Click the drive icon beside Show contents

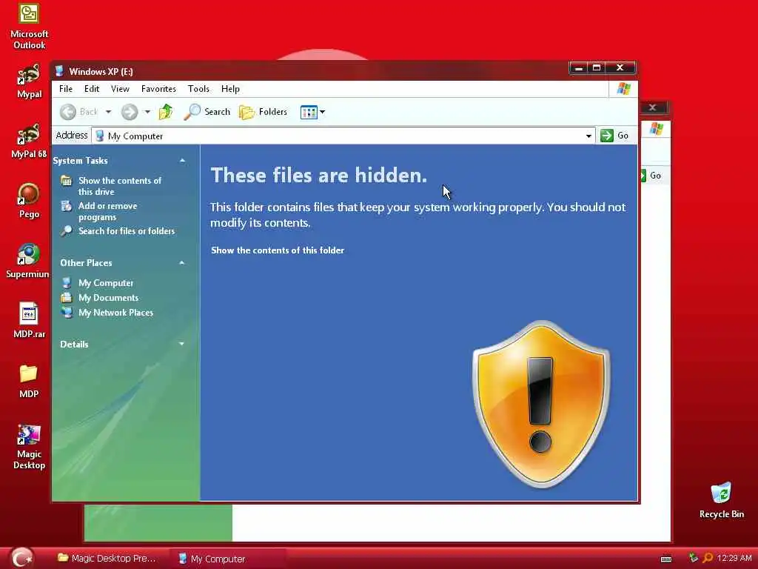[66, 181]
